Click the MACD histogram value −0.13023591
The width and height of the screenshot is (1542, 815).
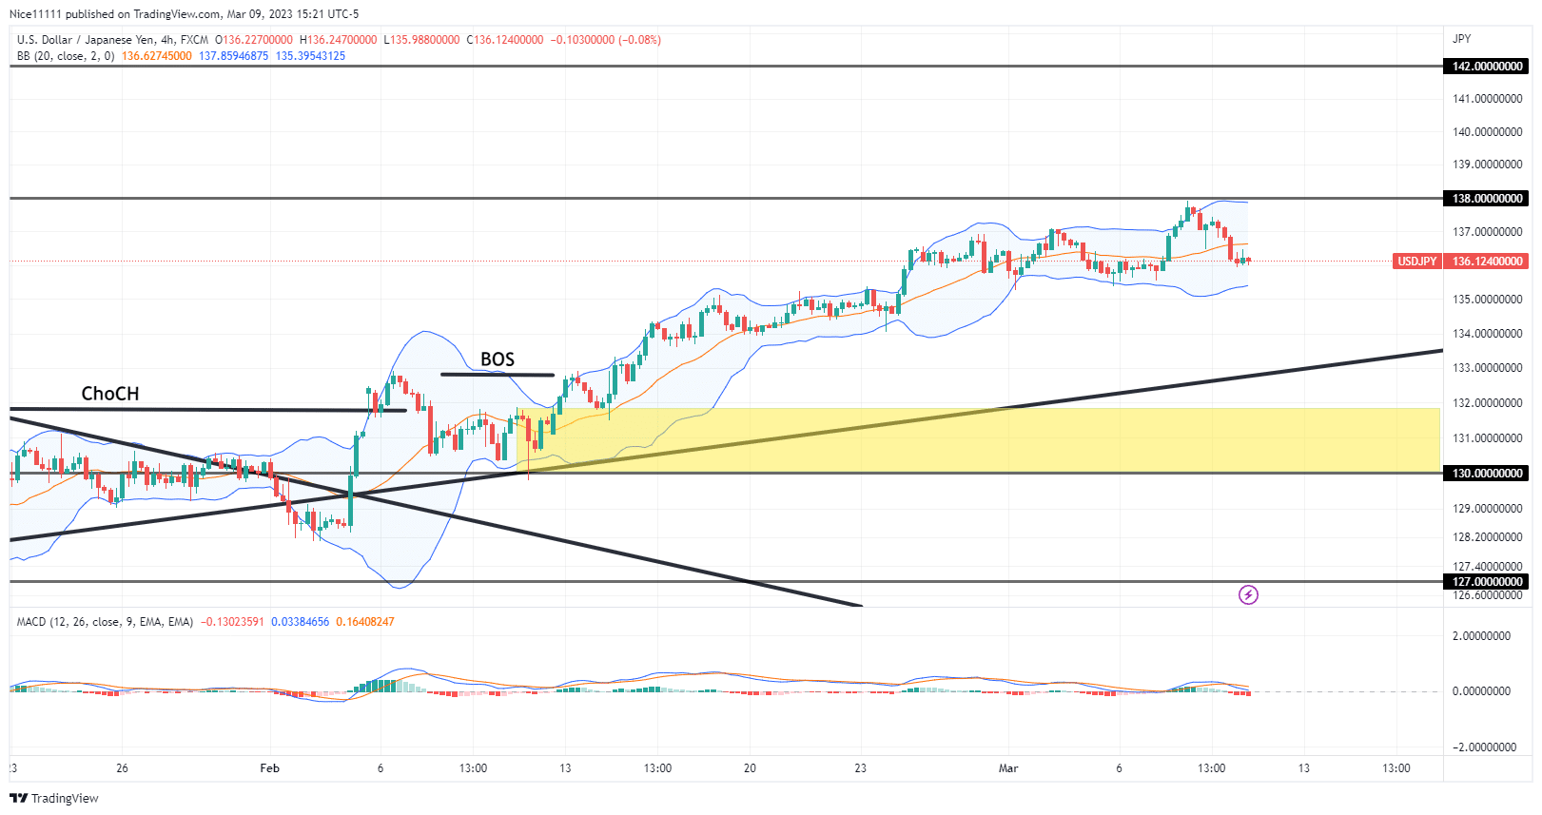pos(232,622)
